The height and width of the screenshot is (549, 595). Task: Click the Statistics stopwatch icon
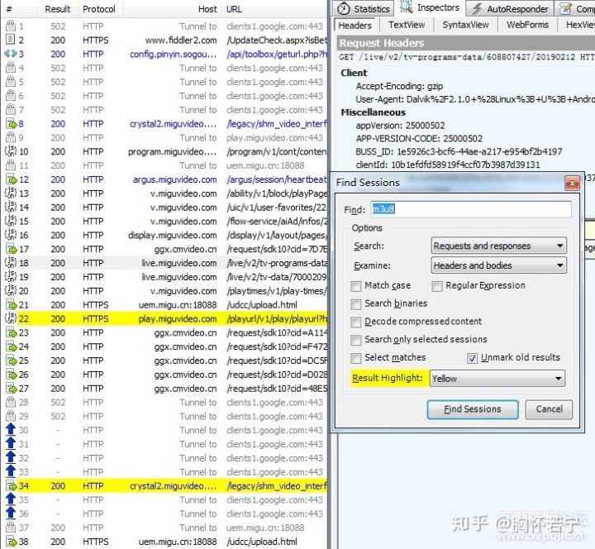[344, 8]
